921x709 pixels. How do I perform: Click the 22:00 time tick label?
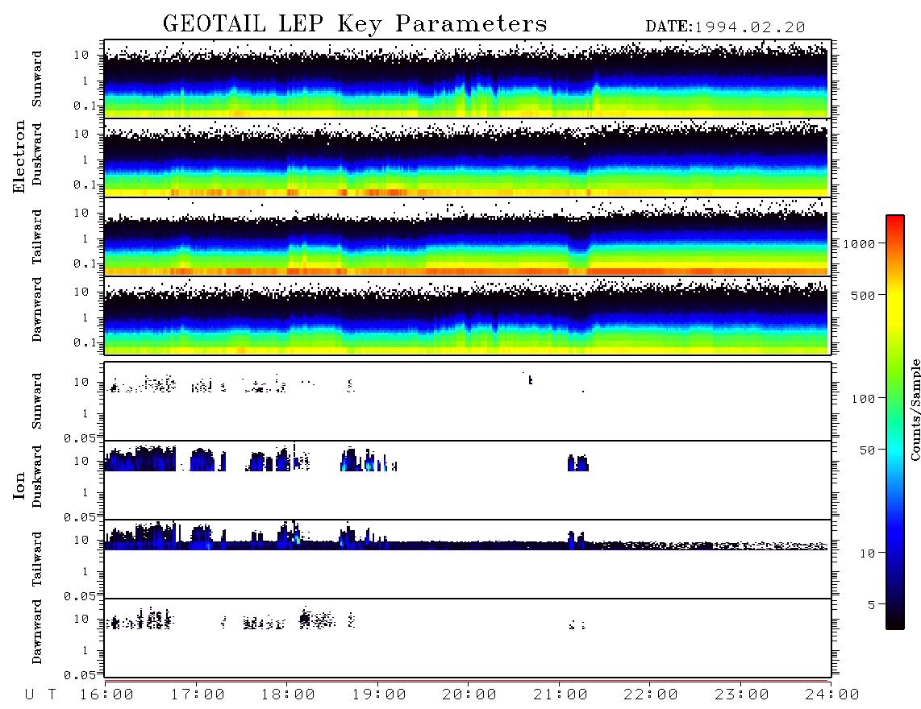[x=651, y=695]
